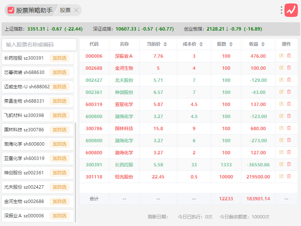Add 荣昌生物 sh688331 to watchlist
Screen dimensions: 301x226
[x=60, y=101]
